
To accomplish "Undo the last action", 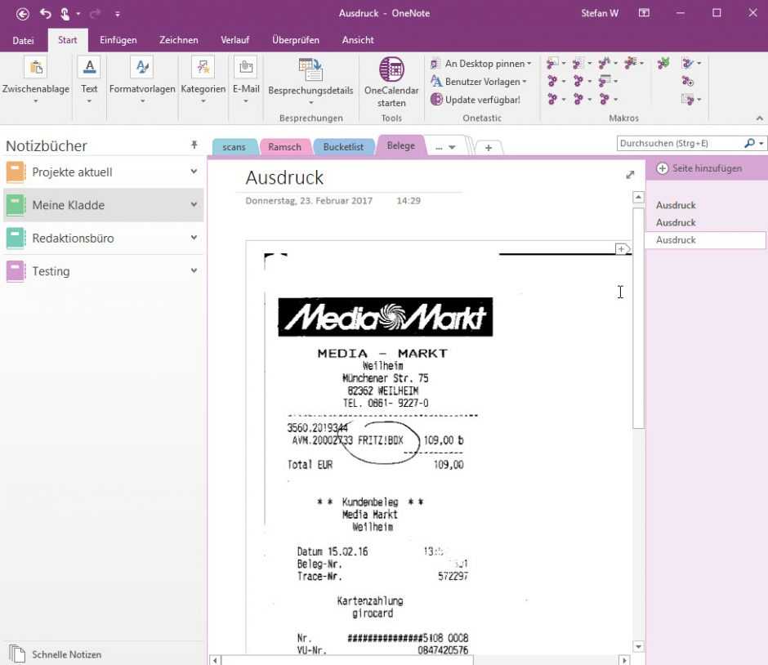I will click(46, 14).
